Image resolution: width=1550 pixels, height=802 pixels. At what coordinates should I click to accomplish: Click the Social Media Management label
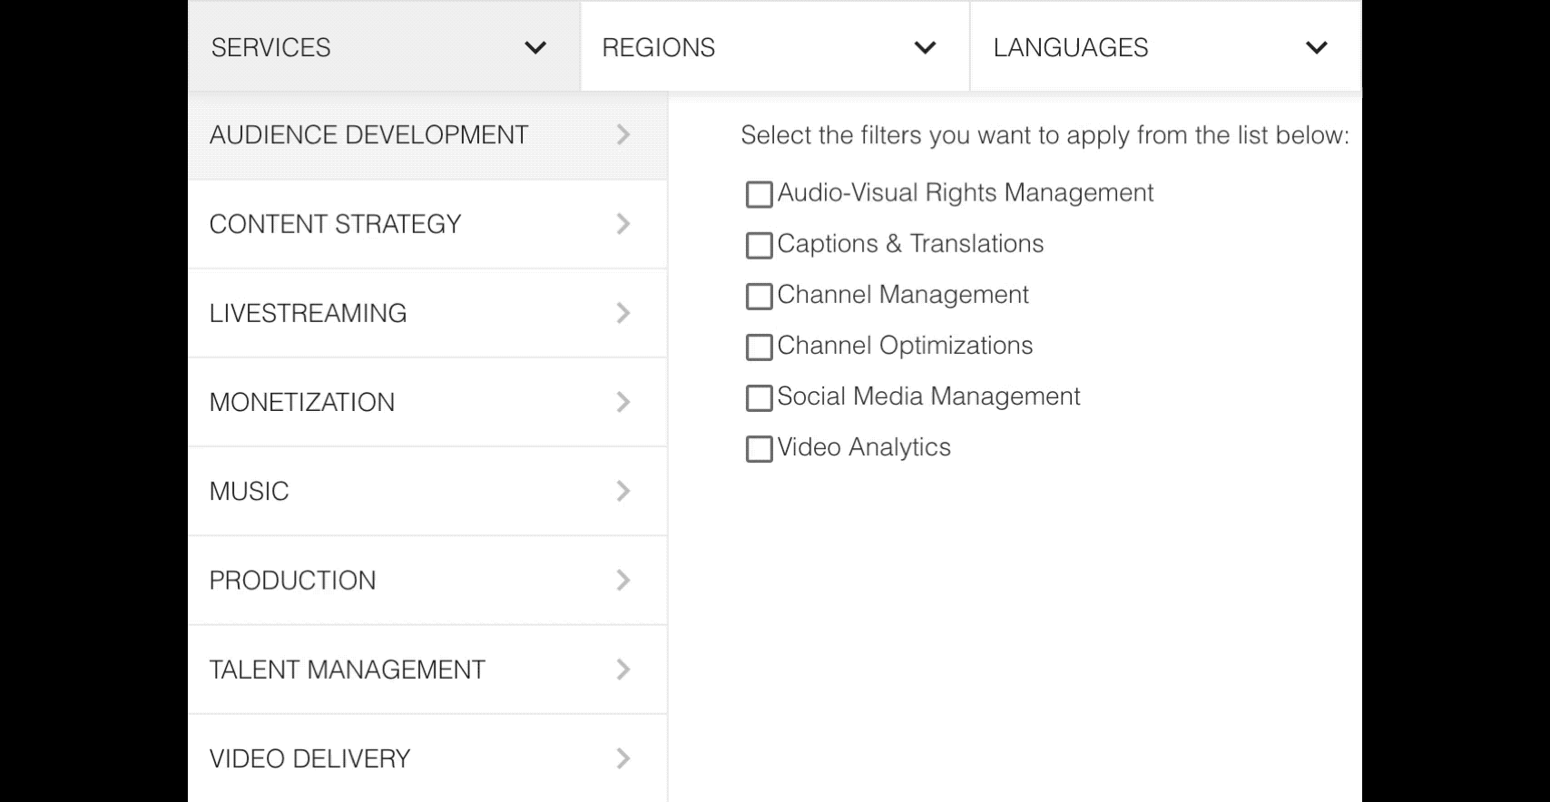click(928, 396)
